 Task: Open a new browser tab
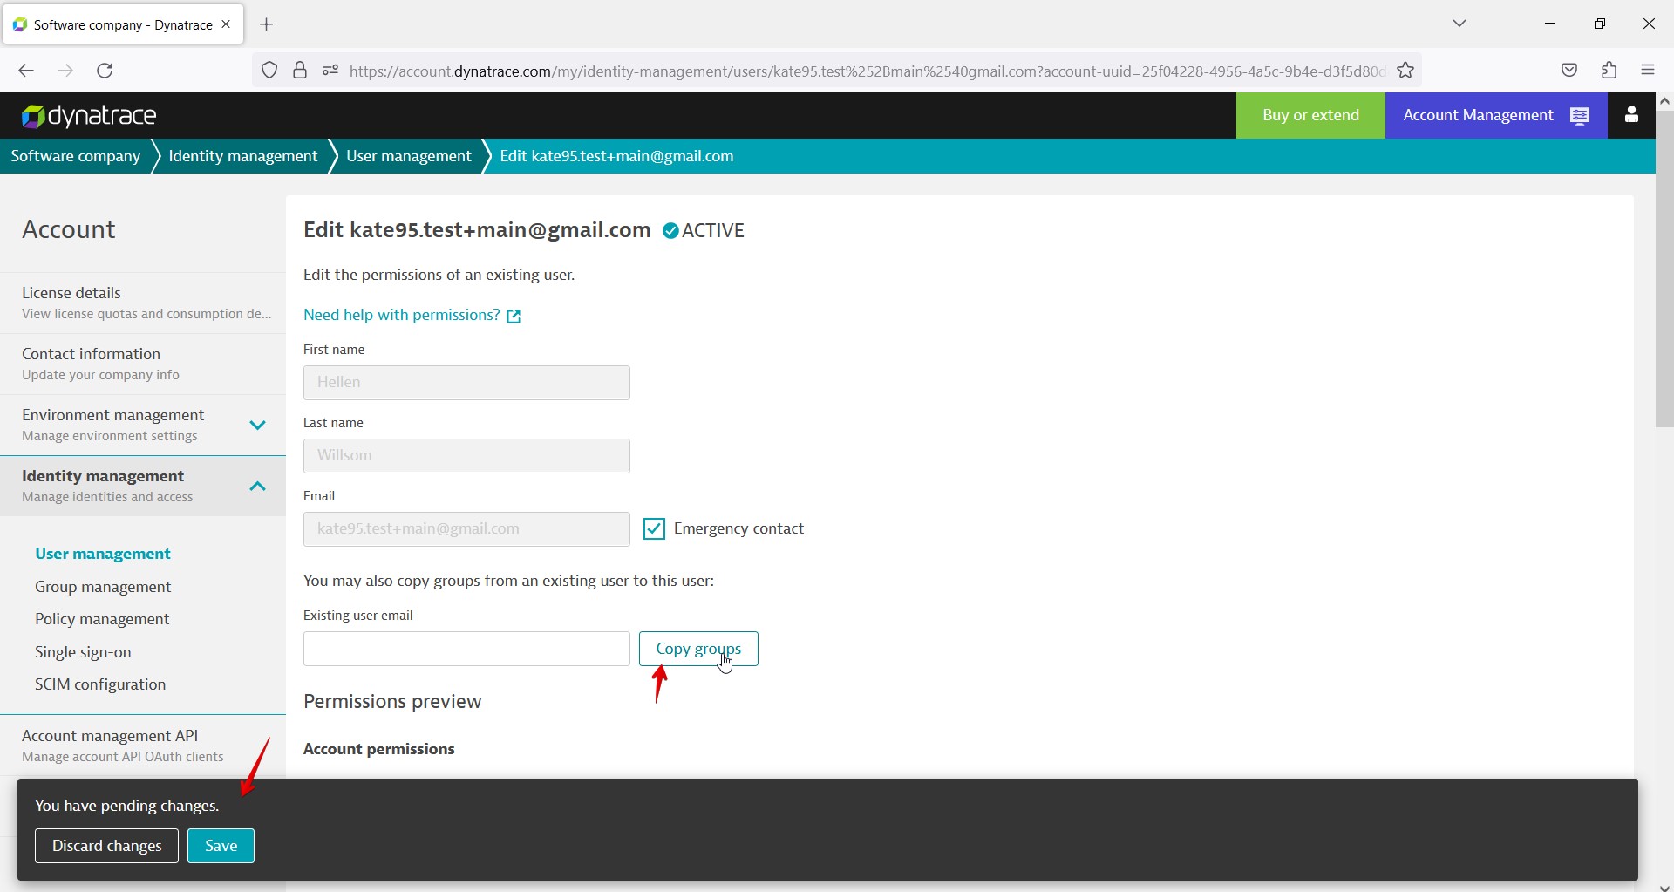[267, 24]
